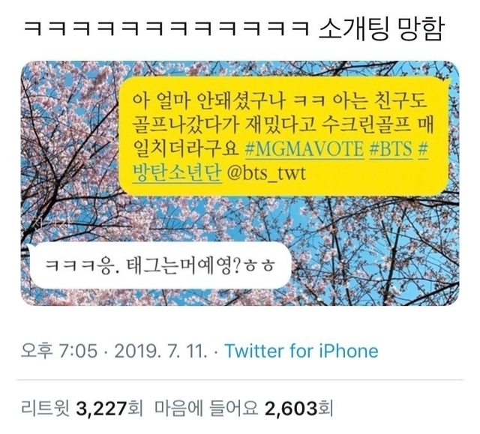The height and width of the screenshot is (434, 480).
Task: Open the attached cherry blossom image
Action: tap(240, 183)
